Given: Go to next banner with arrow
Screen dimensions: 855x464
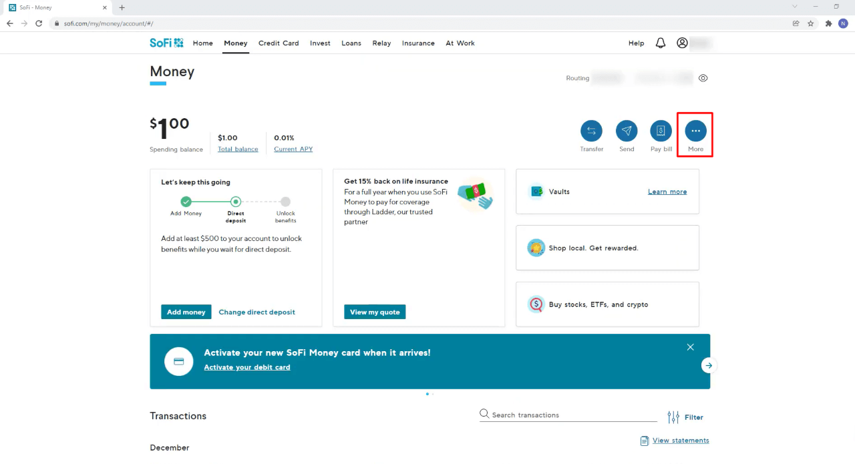Looking at the screenshot, I should point(709,365).
